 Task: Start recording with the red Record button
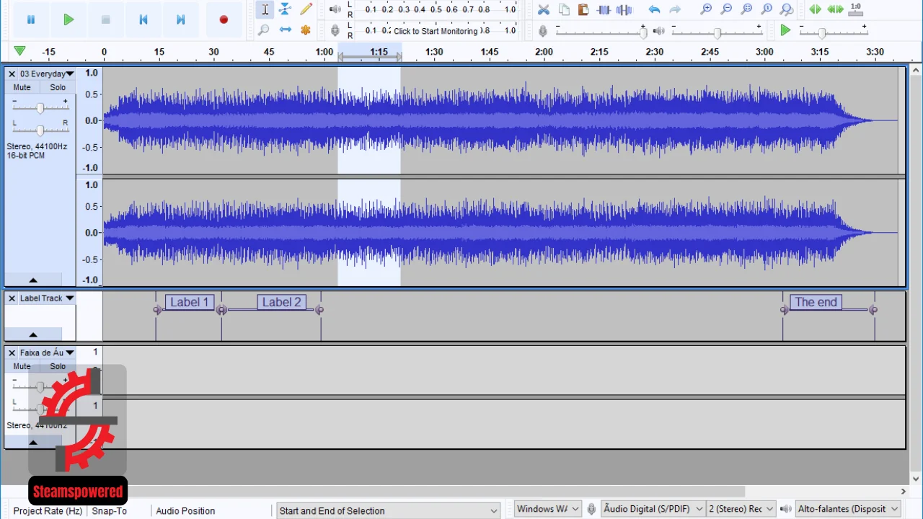pos(224,19)
